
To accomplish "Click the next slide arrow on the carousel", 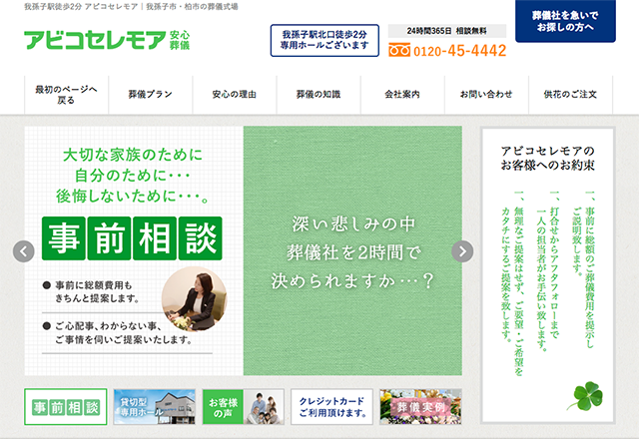I will [x=462, y=251].
